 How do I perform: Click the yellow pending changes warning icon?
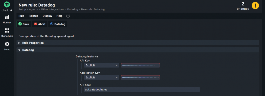click(x=255, y=6)
